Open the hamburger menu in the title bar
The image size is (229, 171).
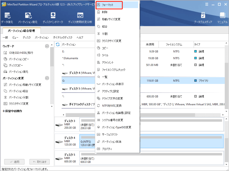207,4
